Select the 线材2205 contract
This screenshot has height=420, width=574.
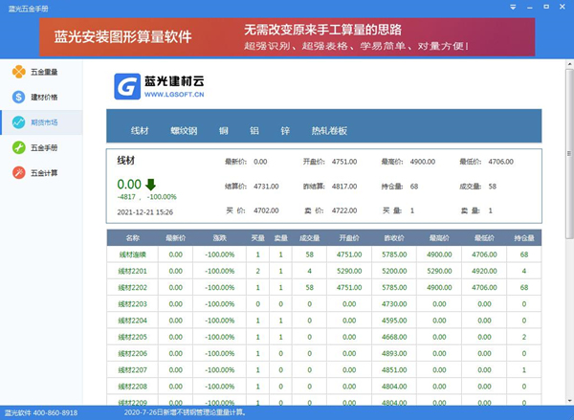(x=133, y=337)
